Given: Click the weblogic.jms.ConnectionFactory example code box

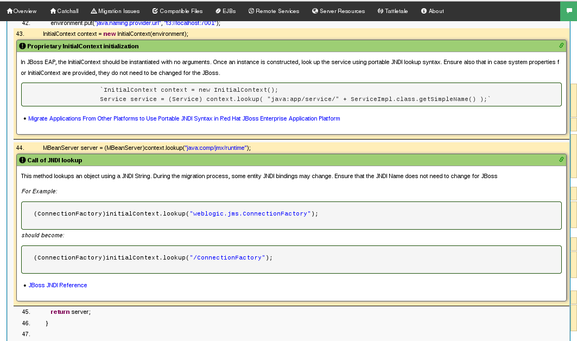Looking at the screenshot, I should tap(291, 215).
